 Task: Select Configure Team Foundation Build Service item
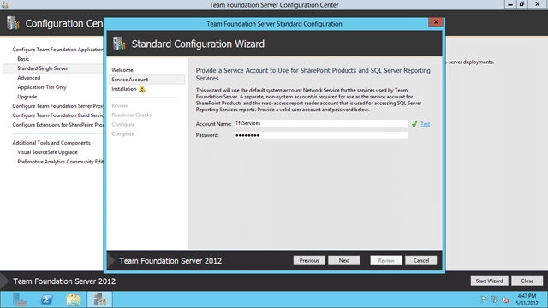click(57, 115)
